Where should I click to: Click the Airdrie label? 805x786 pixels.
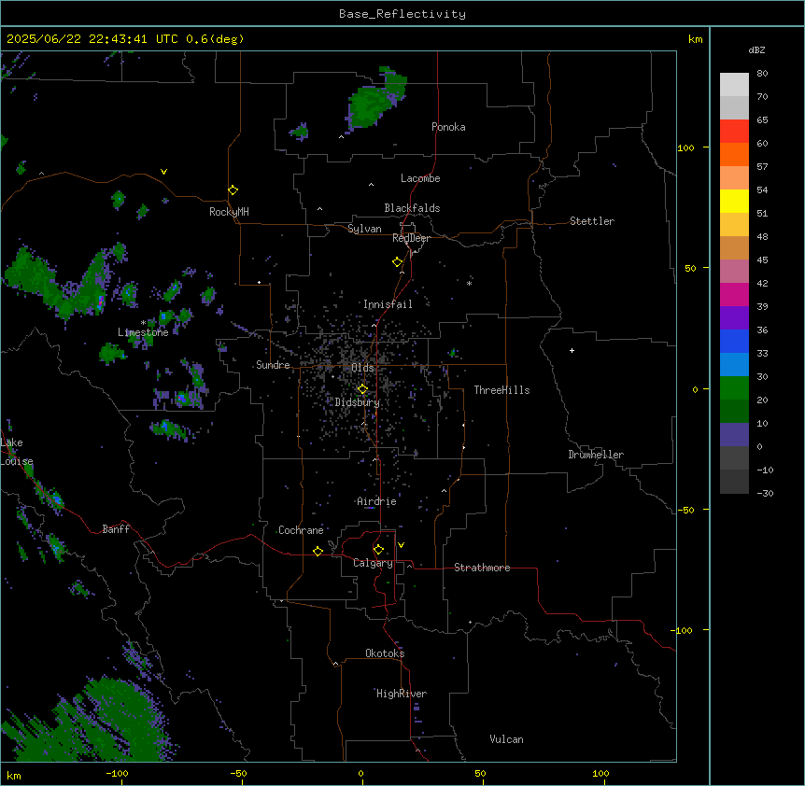click(x=377, y=501)
